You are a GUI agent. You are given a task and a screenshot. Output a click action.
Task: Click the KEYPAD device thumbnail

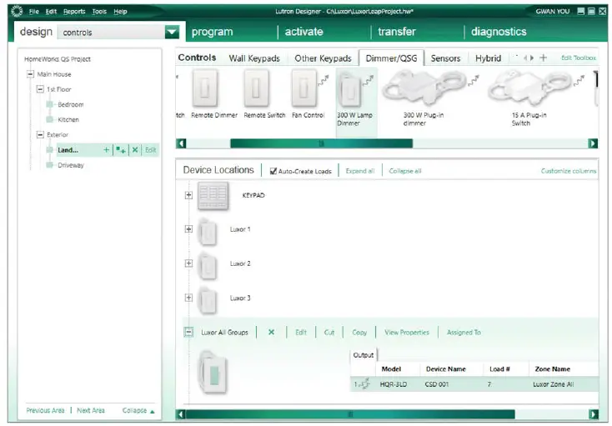point(213,196)
